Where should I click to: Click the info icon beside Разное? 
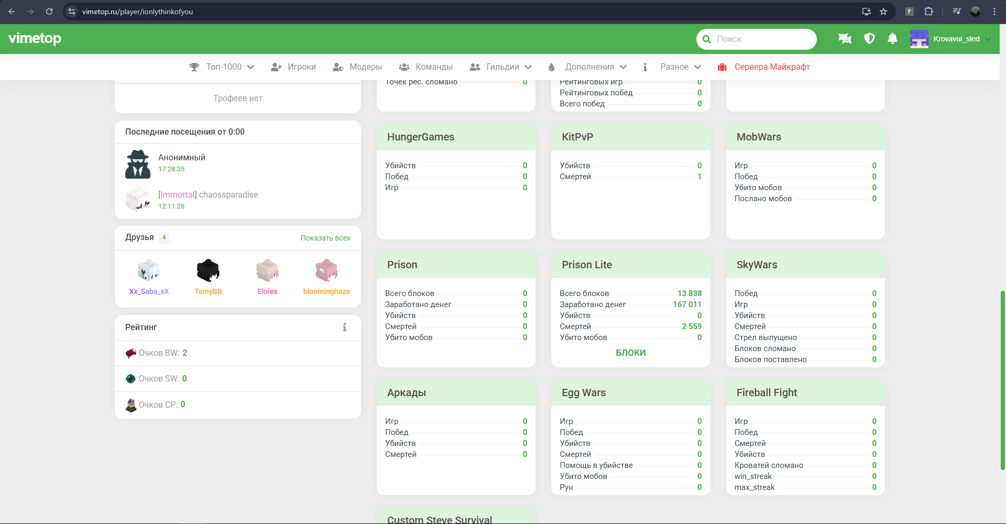click(645, 67)
